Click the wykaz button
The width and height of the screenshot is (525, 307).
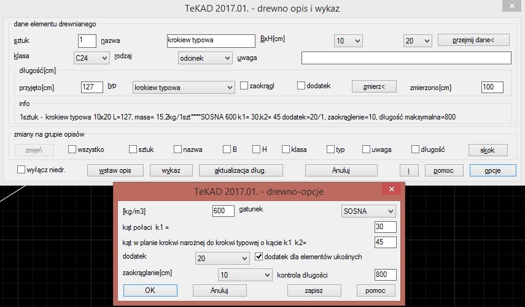171,170
